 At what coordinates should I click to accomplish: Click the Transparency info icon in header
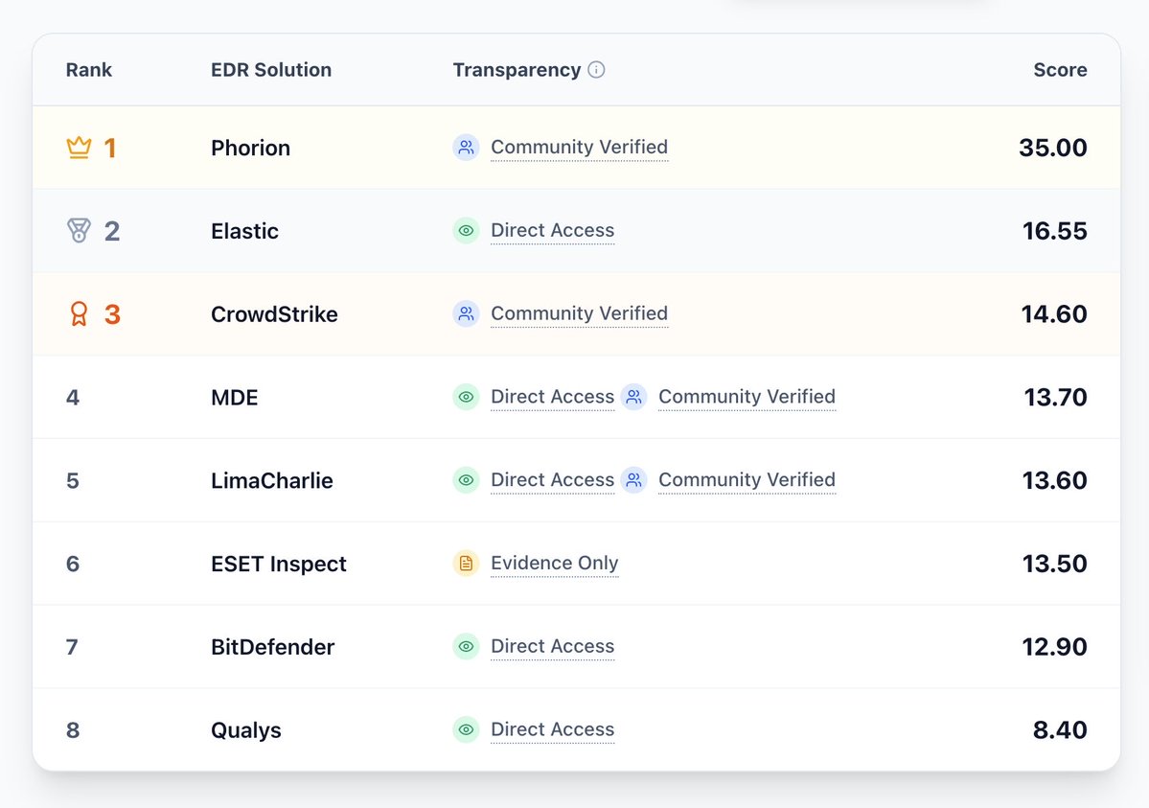point(596,70)
